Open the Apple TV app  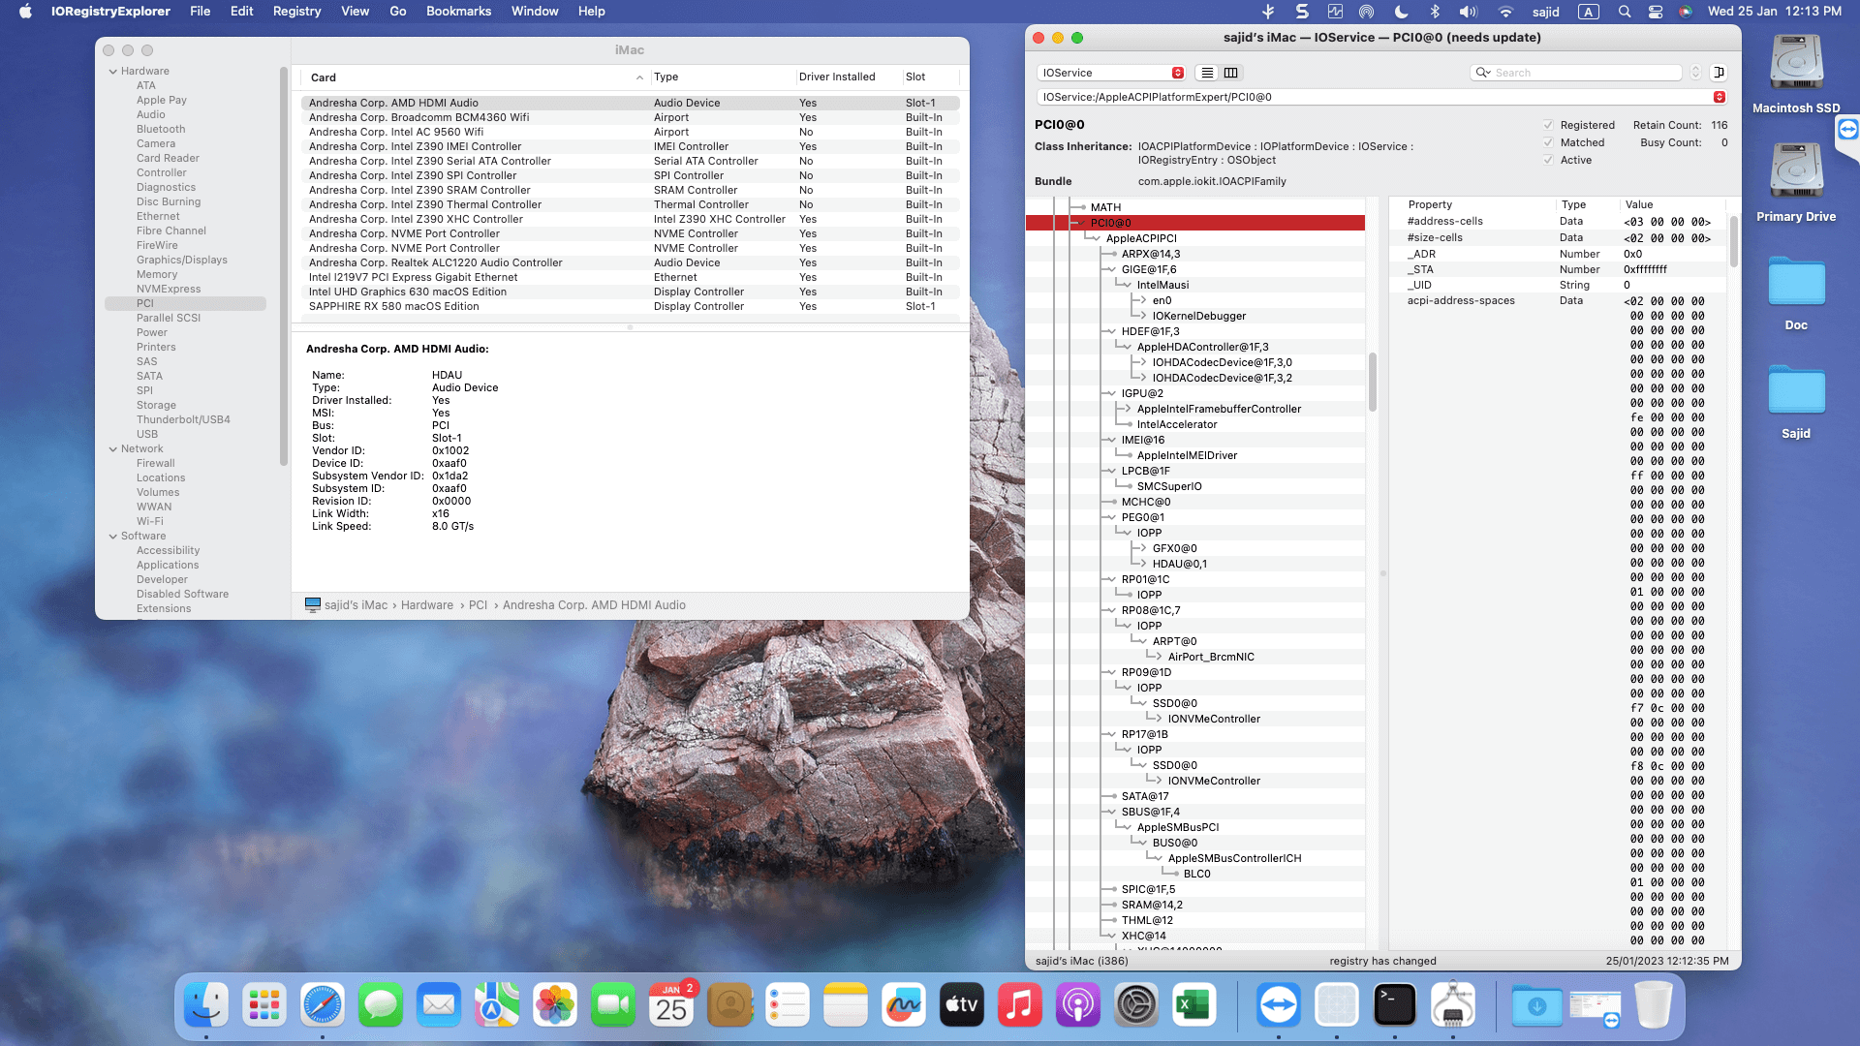[x=962, y=1005]
